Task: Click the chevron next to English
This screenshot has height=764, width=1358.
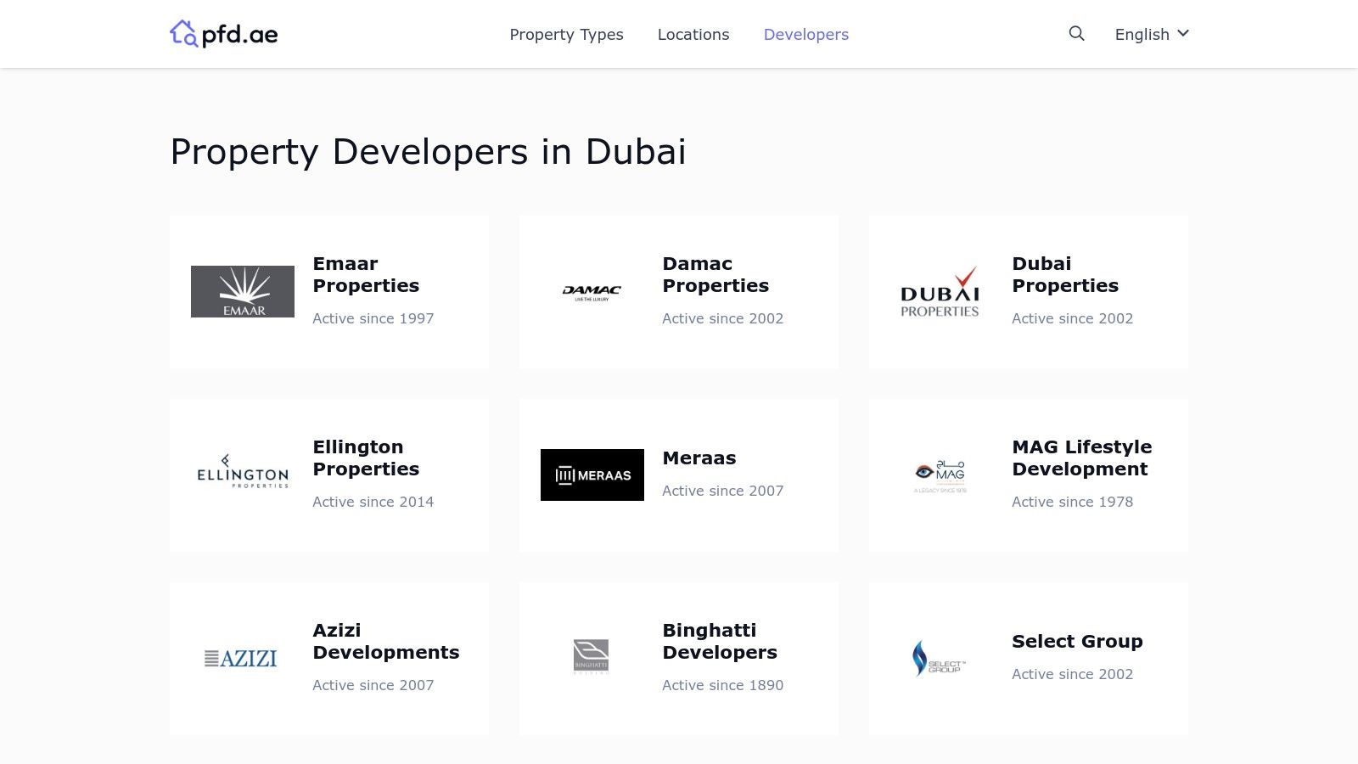Action: [x=1181, y=34]
